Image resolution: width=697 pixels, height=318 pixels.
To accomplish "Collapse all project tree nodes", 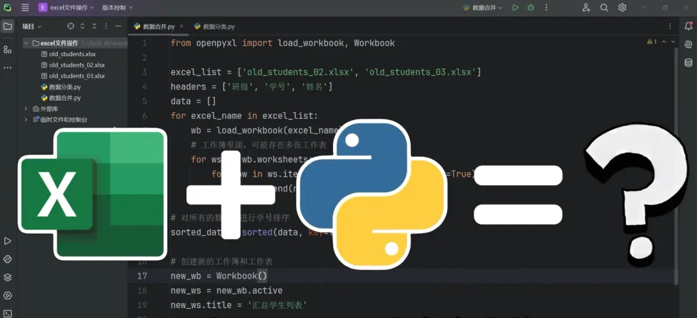I will click(x=94, y=26).
